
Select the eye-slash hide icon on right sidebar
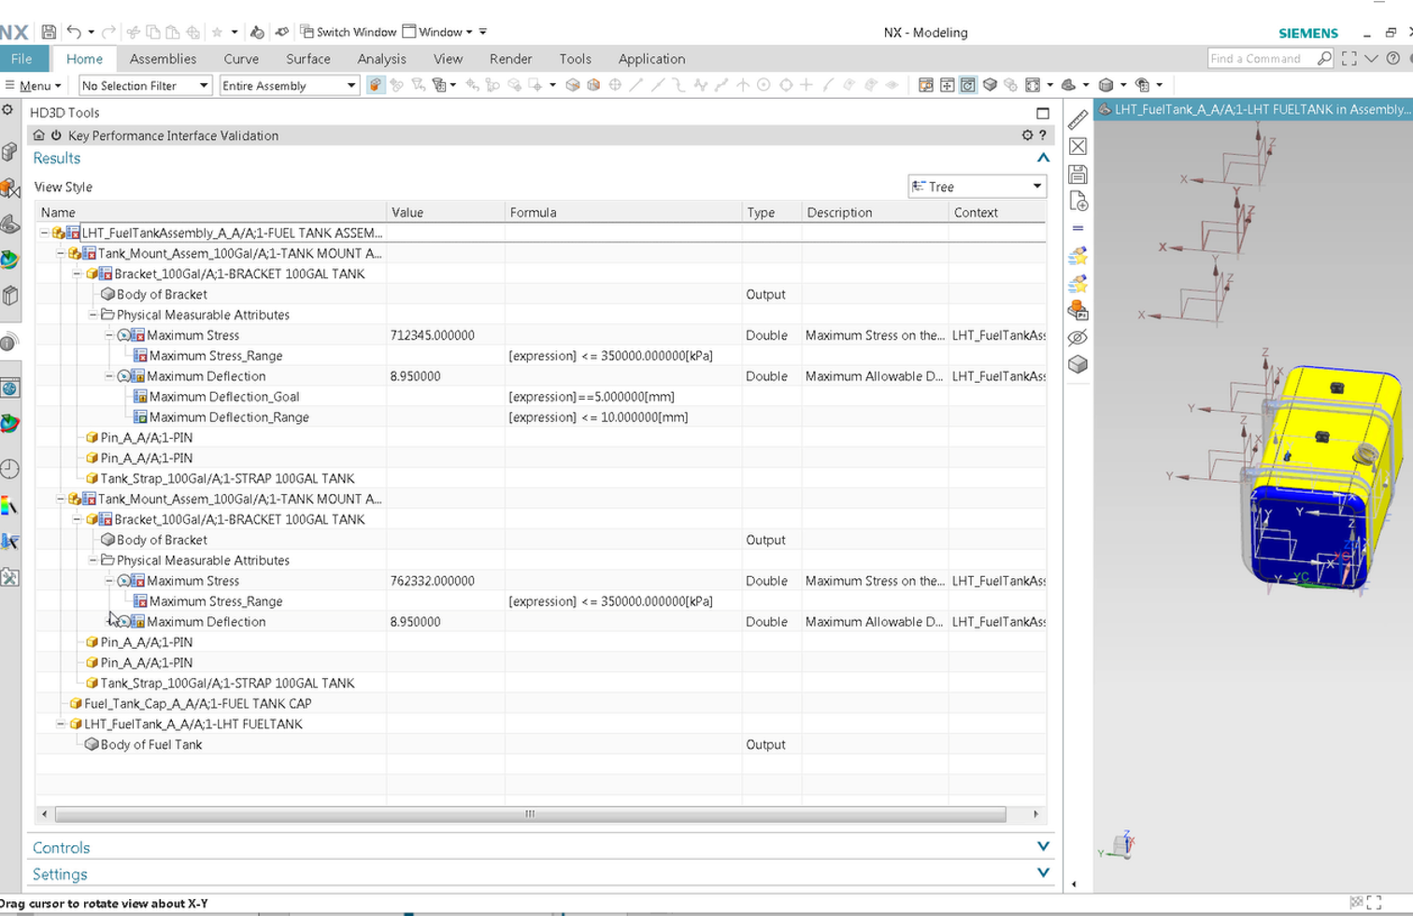pyautogui.click(x=1077, y=338)
